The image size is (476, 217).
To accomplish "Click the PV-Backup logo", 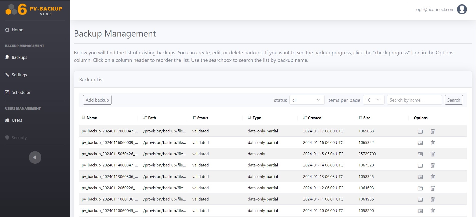I will point(34,10).
